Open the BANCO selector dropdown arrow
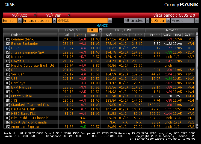This screenshot has width=201, height=144. 110,20
